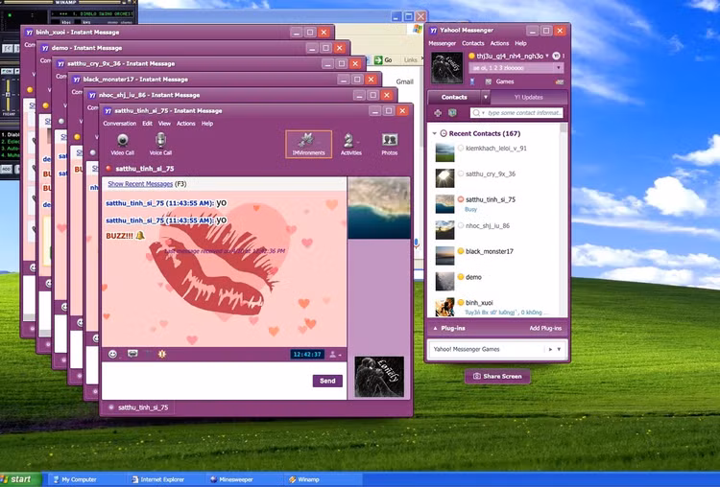This screenshot has height=487, width=720.
Task: Open the Yahoo! Messenger Games plug-in dropdown
Action: click(550, 349)
